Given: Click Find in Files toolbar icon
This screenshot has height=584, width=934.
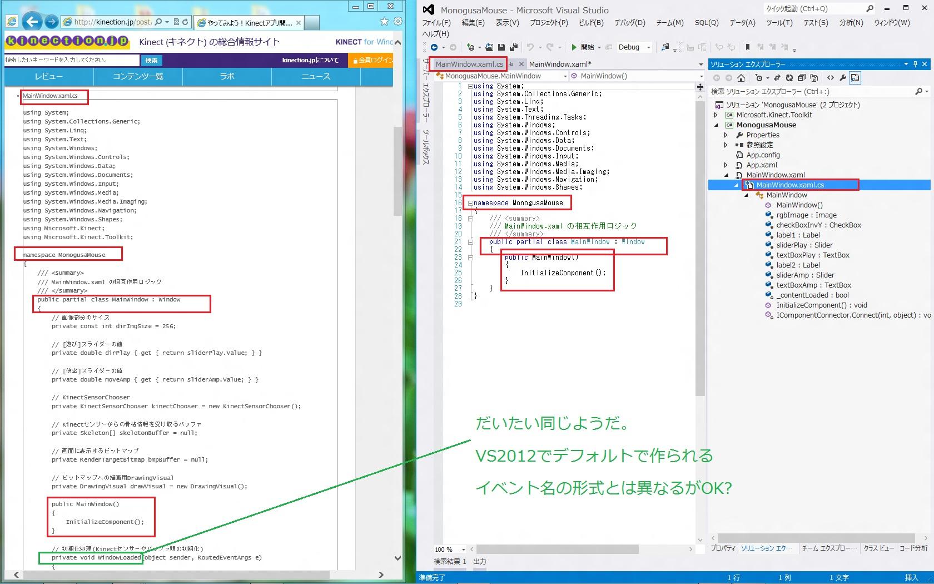Looking at the screenshot, I should coord(665,47).
